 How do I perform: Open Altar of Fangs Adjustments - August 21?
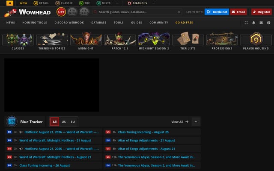146,149
